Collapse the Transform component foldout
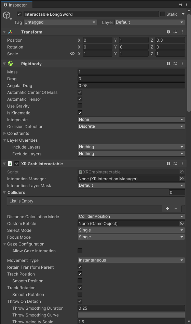Viewport: 191px width, 324px height. coord(4,32)
